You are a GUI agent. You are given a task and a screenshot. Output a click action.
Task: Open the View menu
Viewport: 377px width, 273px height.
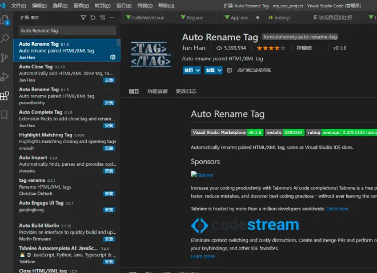(x=81, y=6)
